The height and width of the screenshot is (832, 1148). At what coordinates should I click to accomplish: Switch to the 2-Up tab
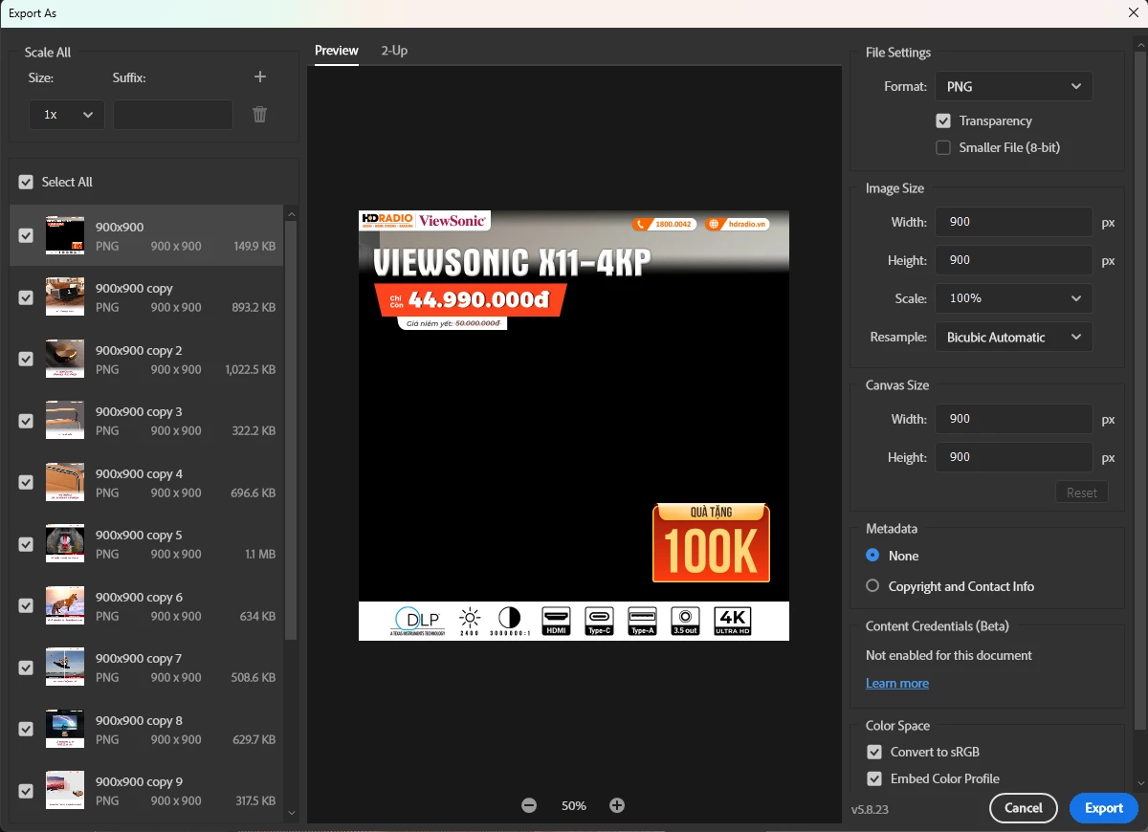[394, 51]
